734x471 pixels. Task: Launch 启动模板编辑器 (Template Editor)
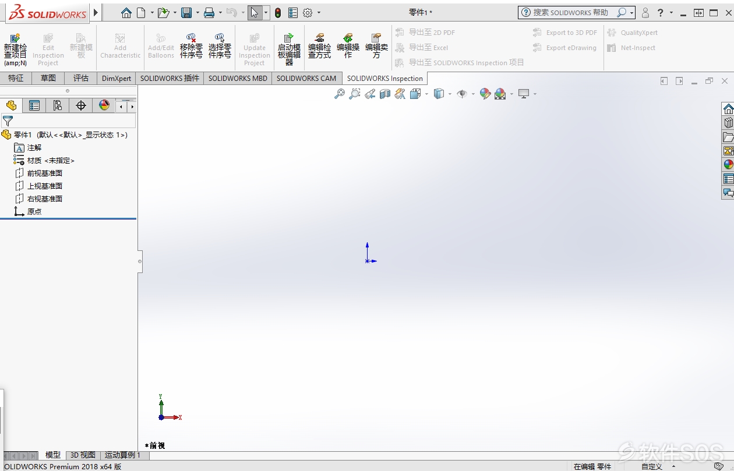tap(289, 49)
